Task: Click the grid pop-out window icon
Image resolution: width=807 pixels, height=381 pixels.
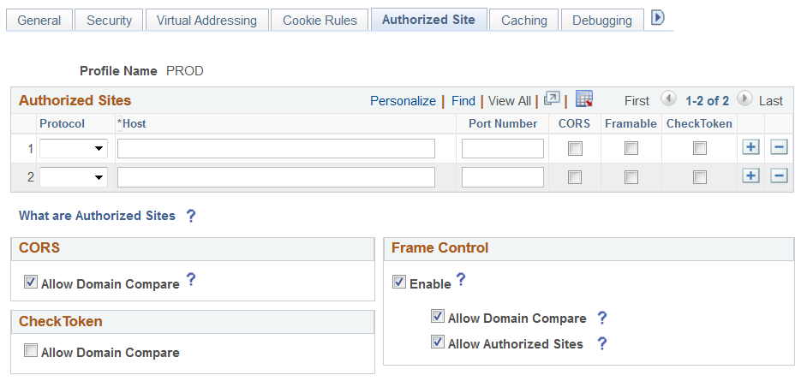Action: click(x=552, y=99)
